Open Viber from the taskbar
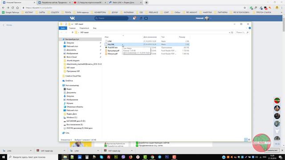This screenshot has width=285, height=160. [123, 157]
